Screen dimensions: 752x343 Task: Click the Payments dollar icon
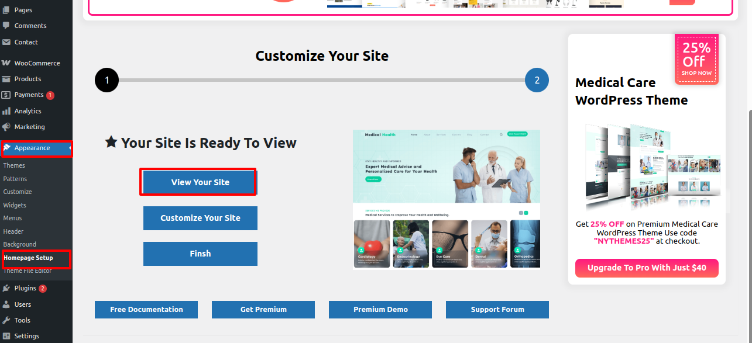coord(6,95)
